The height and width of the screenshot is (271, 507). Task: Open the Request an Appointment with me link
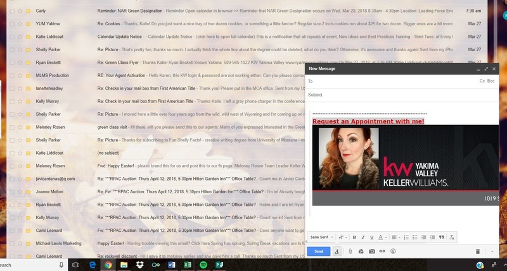pos(368,121)
